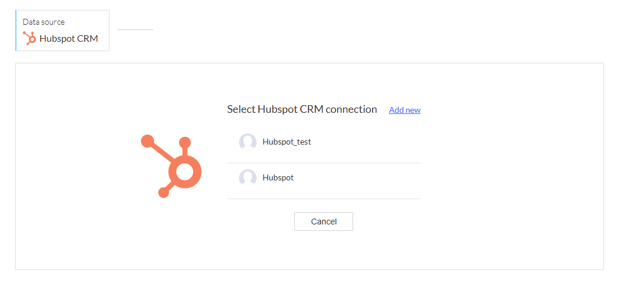
Task: Click the Select Hubspot CRM connection heading
Action: click(x=301, y=109)
